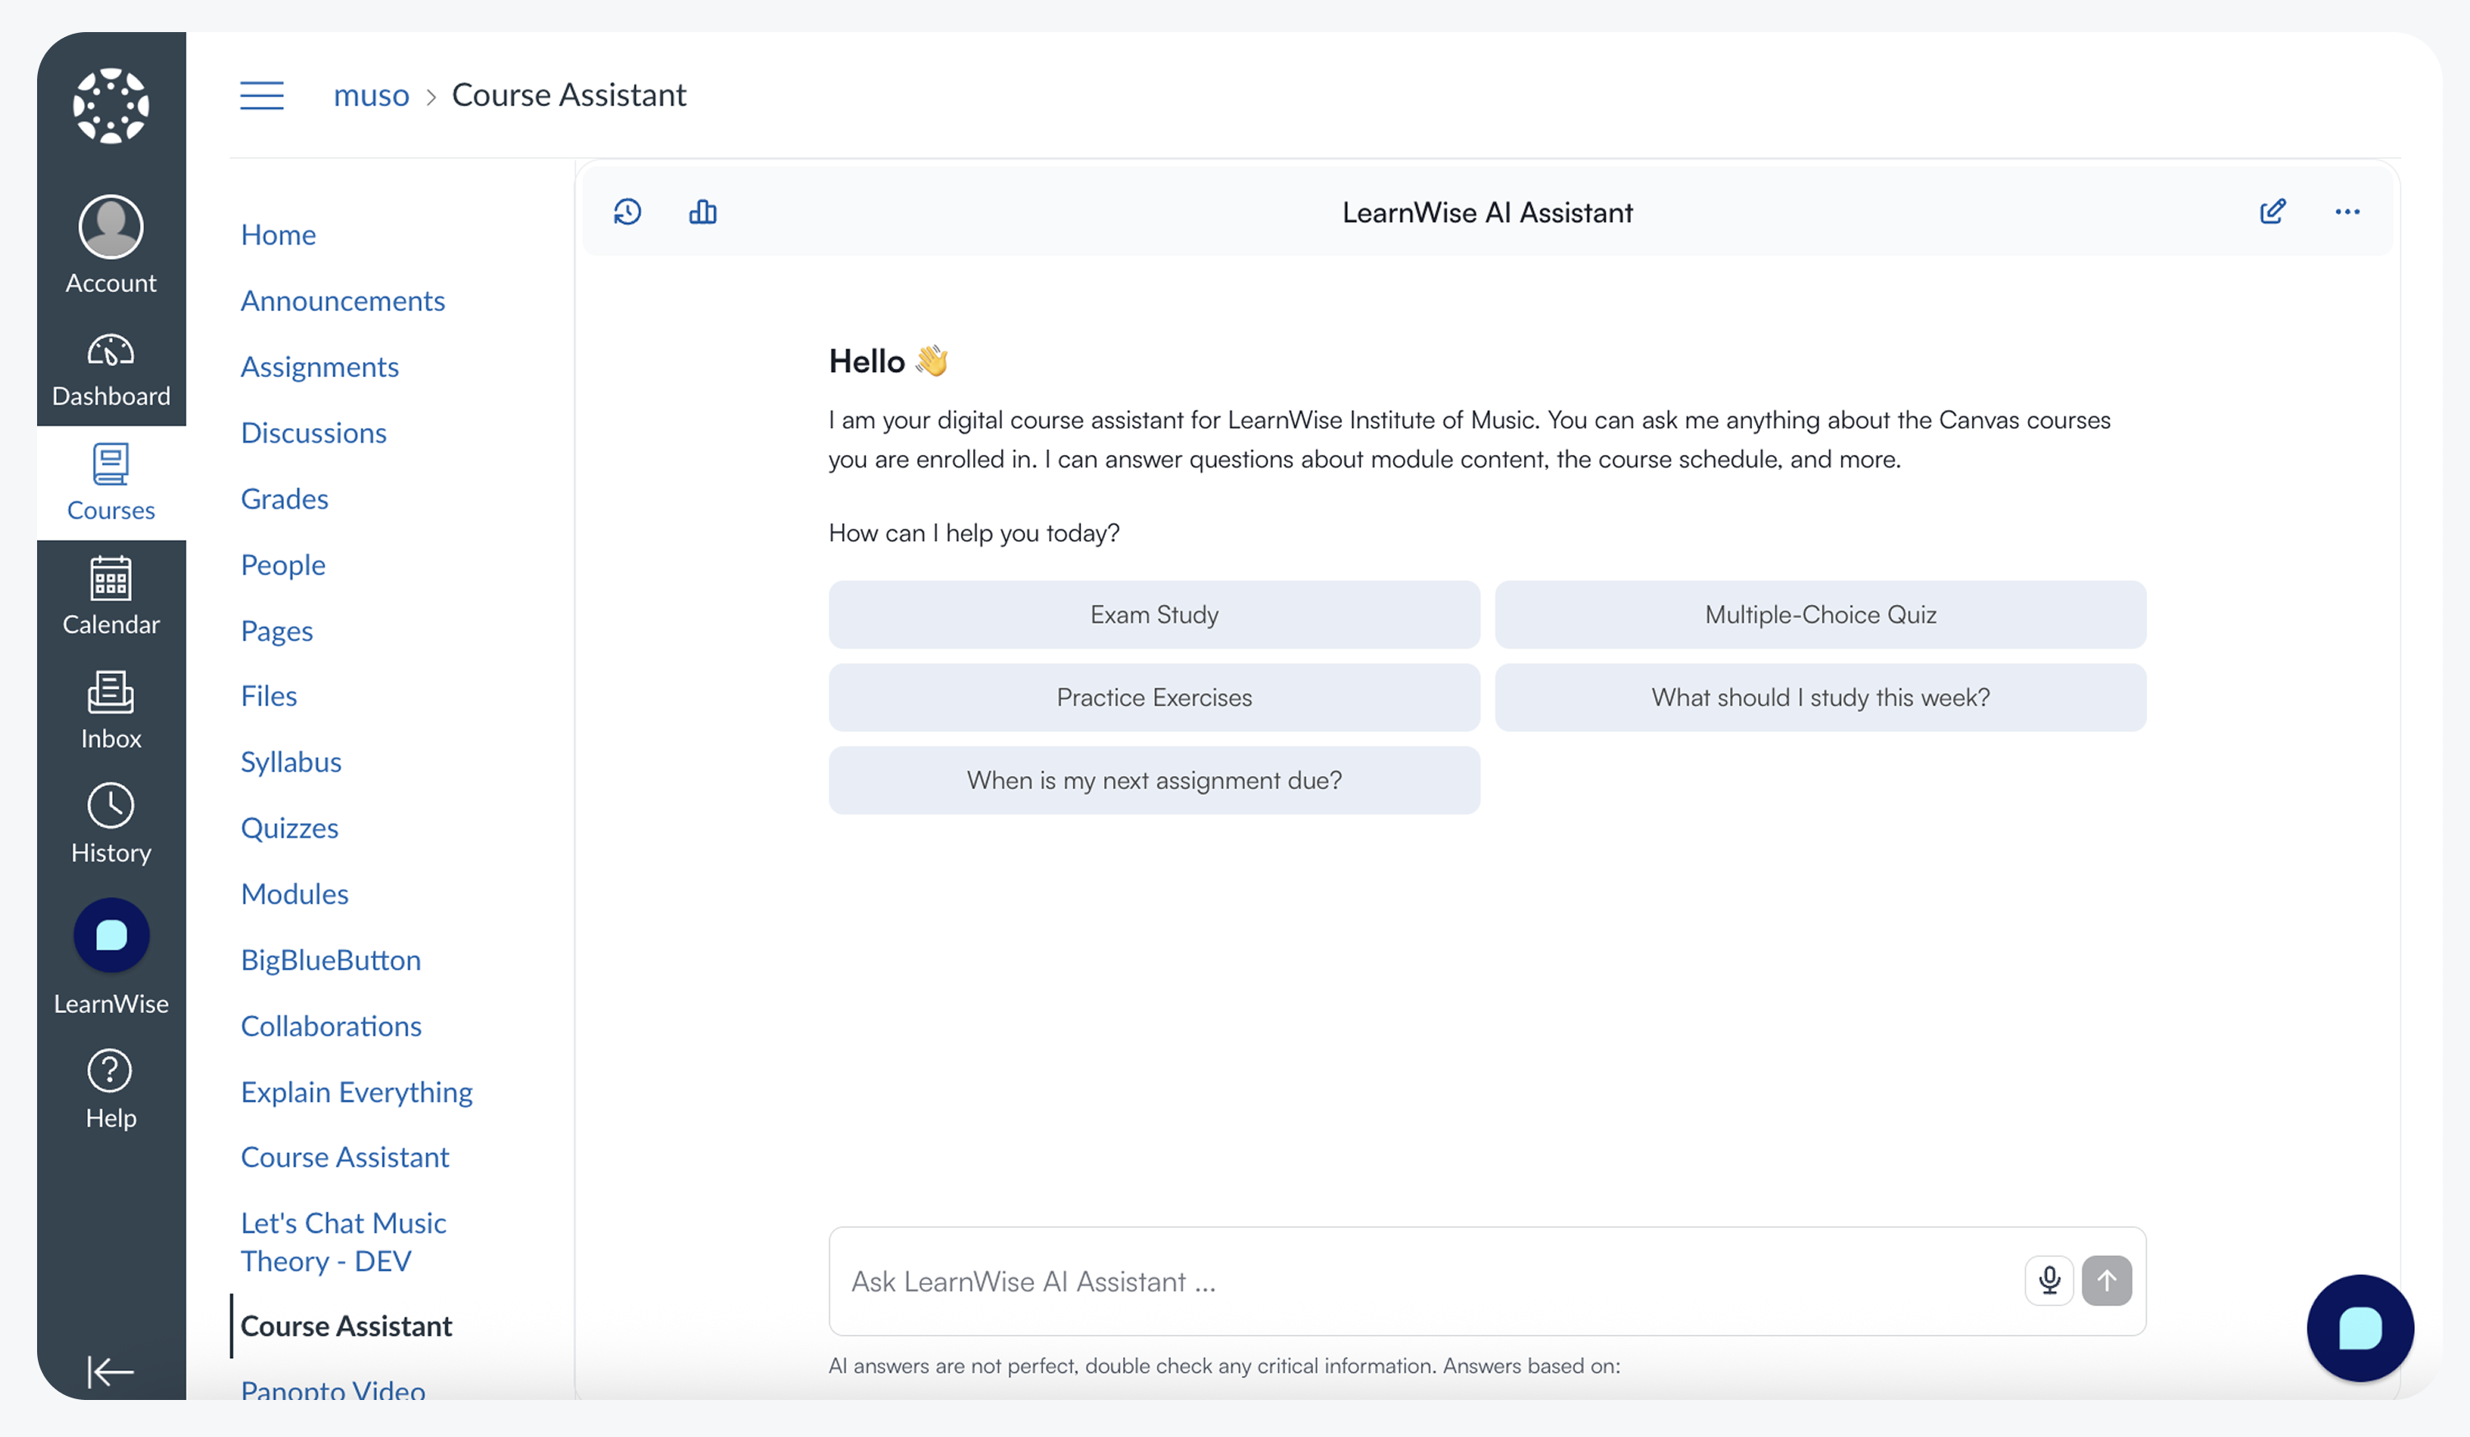
Task: Click the analytics bar chart icon
Action: [703, 212]
